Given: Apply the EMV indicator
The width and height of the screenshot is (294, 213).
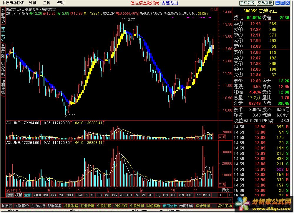Looking at the screenshot, I should click(114, 195).
